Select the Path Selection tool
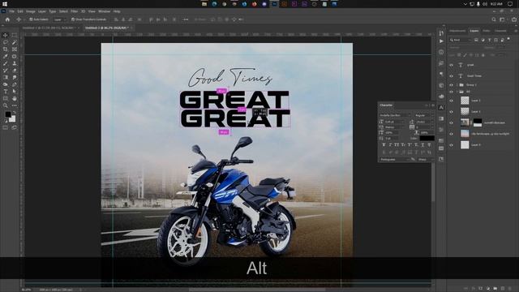Viewport: 519px width, 292px height. (15, 92)
